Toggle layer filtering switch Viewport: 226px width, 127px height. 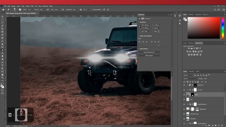pyautogui.click(x=209, y=75)
